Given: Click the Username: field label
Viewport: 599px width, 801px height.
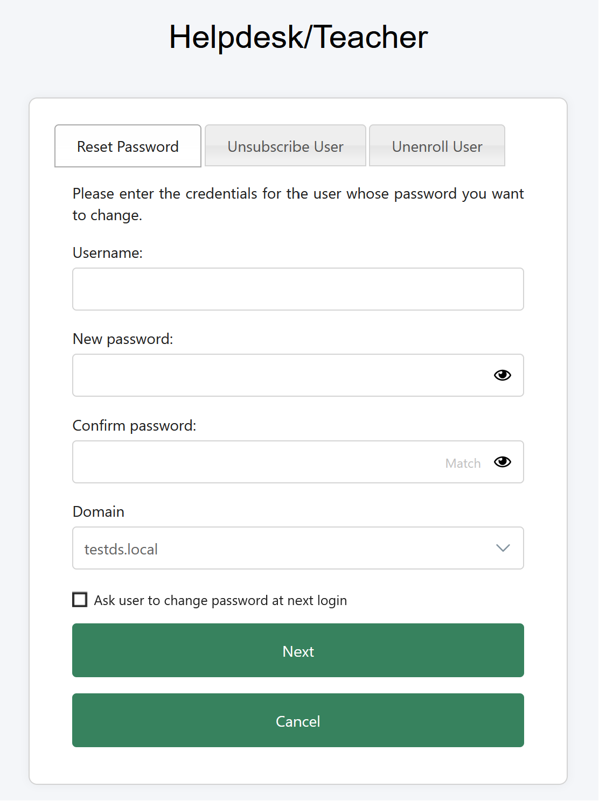Looking at the screenshot, I should 108,253.
